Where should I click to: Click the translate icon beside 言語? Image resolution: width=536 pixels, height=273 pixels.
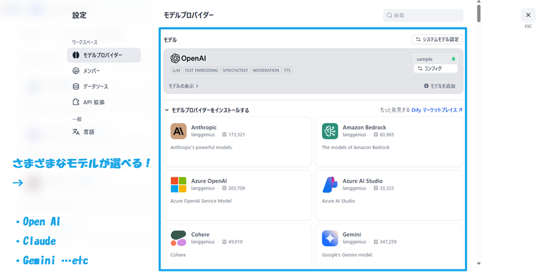tap(76, 132)
